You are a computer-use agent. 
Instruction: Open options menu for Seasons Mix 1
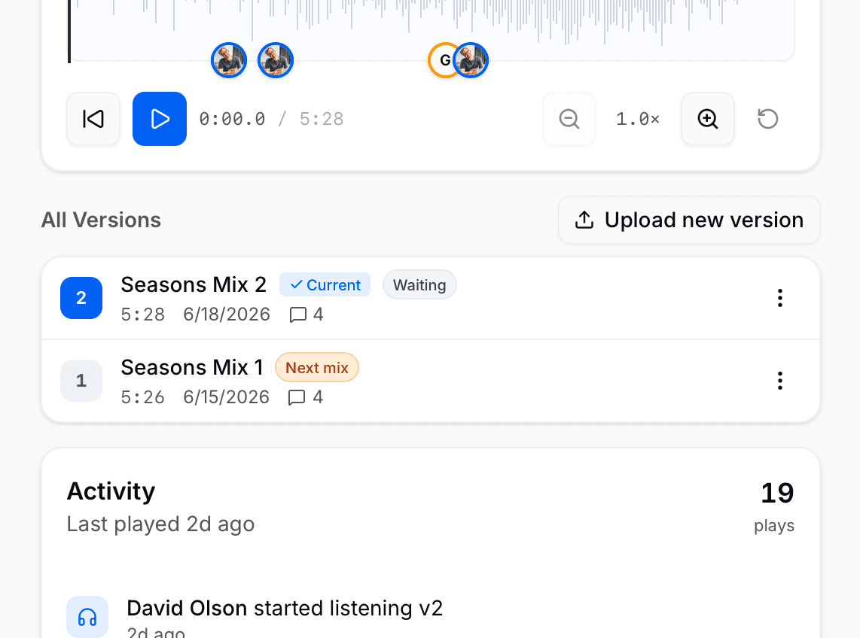coord(780,381)
